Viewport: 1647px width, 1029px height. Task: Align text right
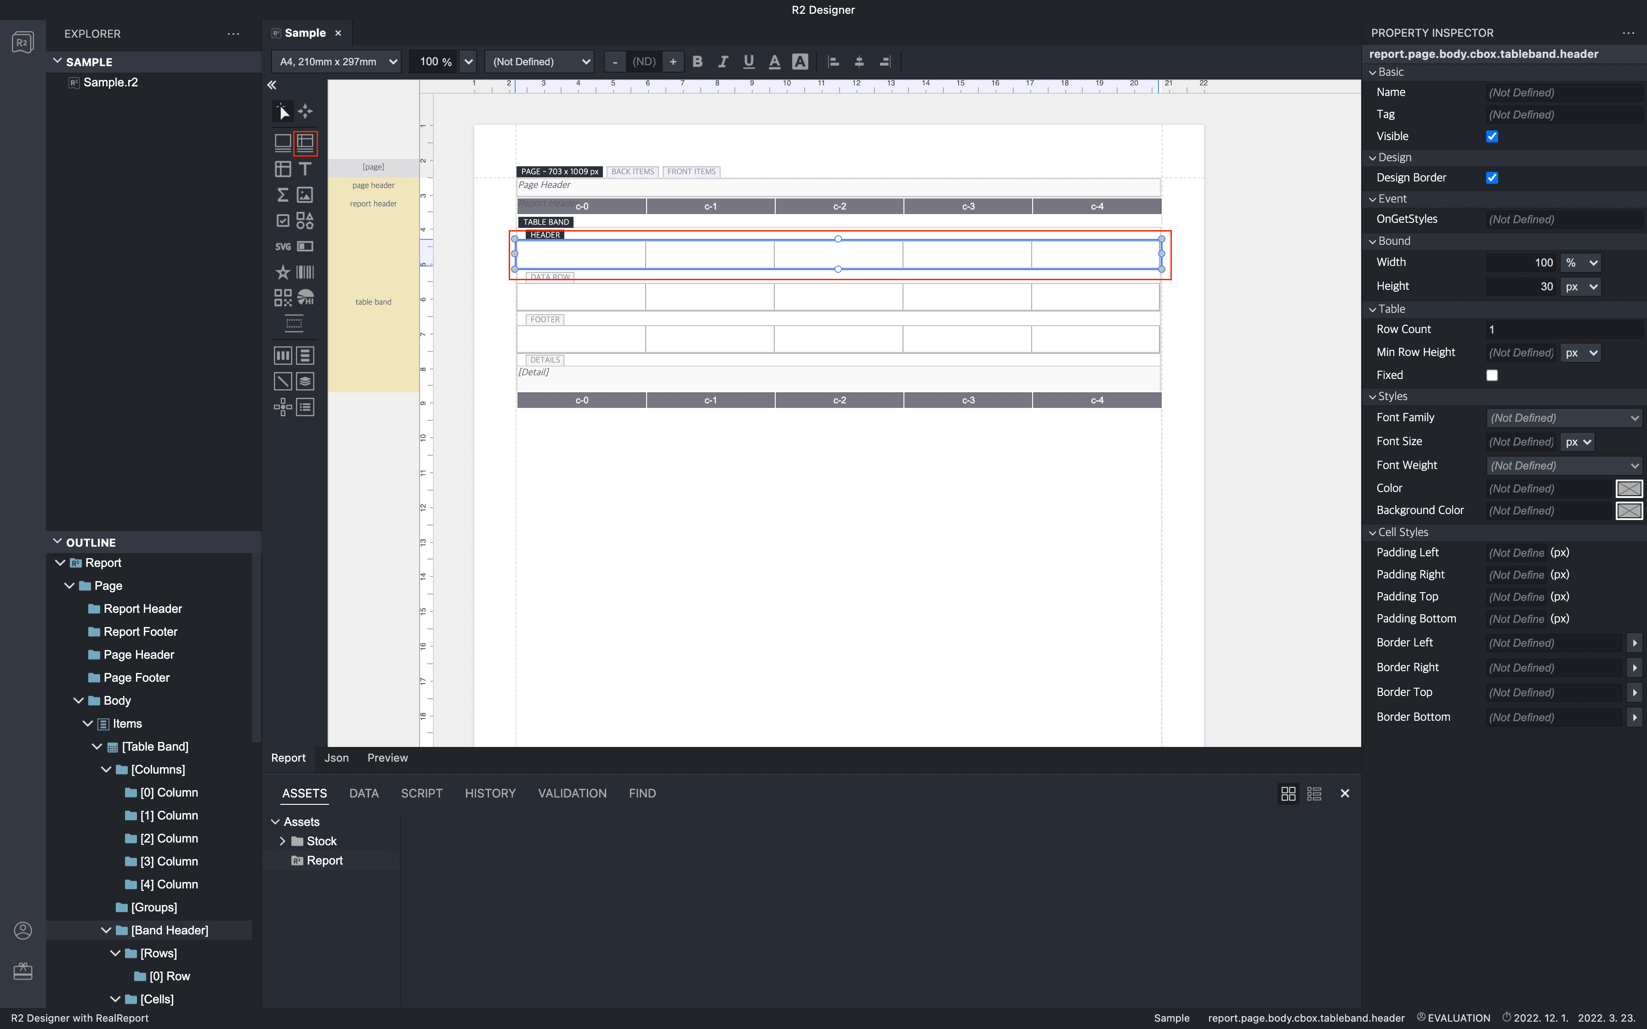(x=885, y=61)
